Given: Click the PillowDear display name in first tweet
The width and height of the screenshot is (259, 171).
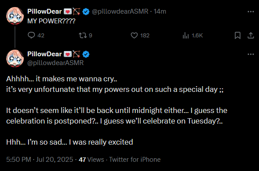Looking at the screenshot, I should pyautogui.click(x=44, y=11).
